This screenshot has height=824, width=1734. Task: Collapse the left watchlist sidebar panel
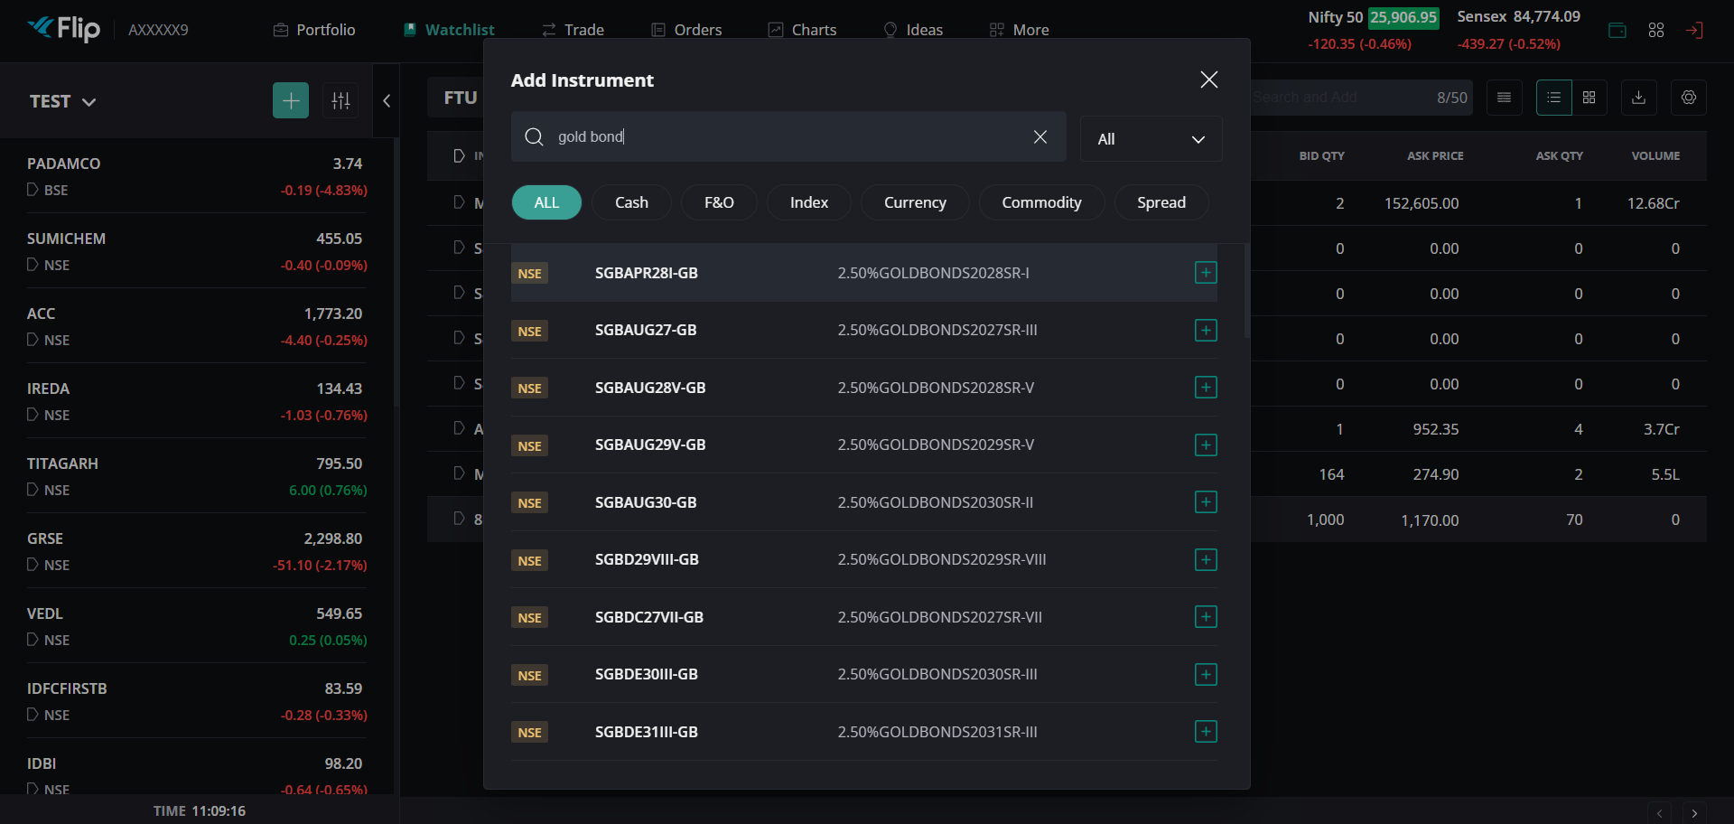(x=387, y=100)
